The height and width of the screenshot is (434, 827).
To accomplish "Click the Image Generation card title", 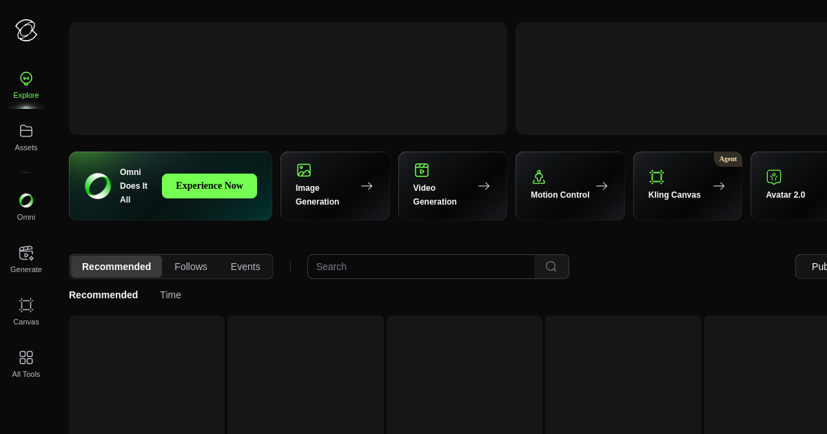I will pyautogui.click(x=317, y=195).
